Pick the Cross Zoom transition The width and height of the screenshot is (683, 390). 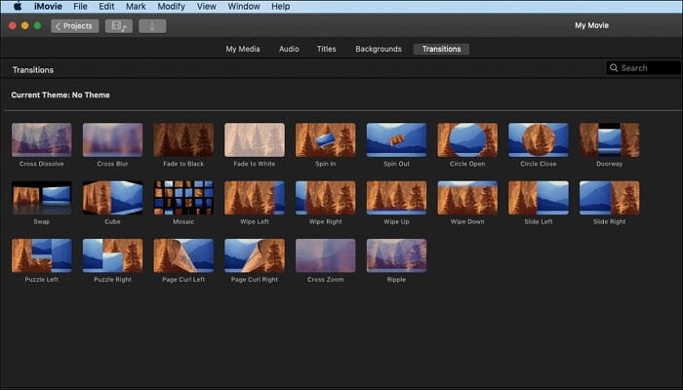click(x=325, y=255)
